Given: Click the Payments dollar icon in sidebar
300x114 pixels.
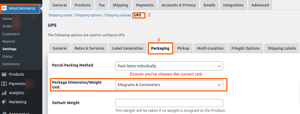Looking at the screenshot, I should click(4, 84).
